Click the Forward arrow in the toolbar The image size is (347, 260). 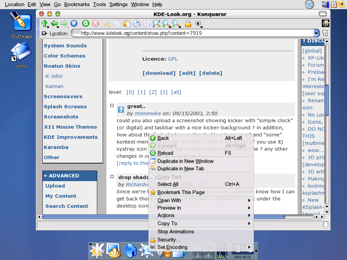click(64, 23)
